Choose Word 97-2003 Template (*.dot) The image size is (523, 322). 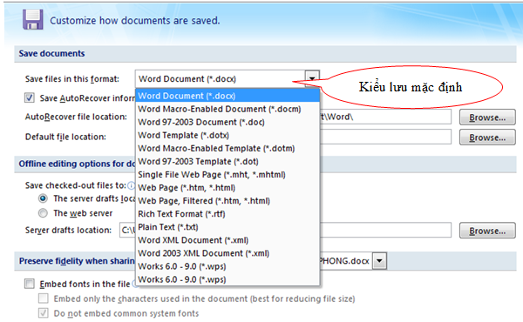click(x=228, y=162)
